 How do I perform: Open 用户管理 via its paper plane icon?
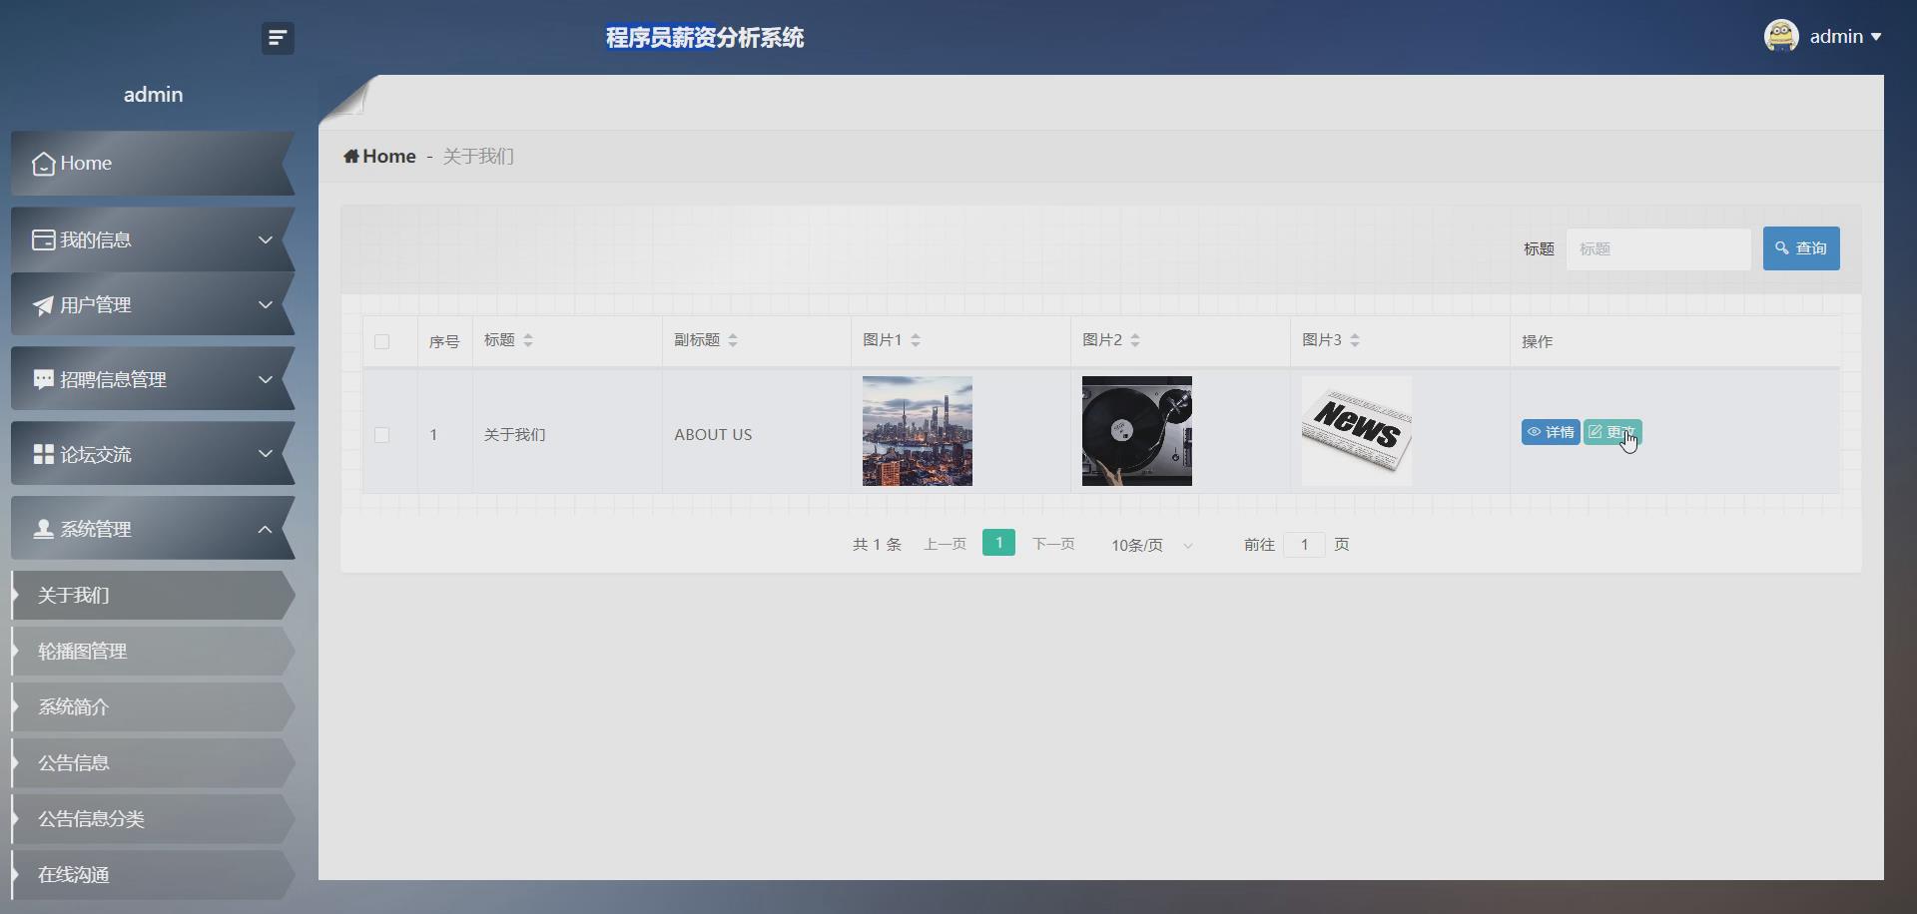pyautogui.click(x=42, y=305)
